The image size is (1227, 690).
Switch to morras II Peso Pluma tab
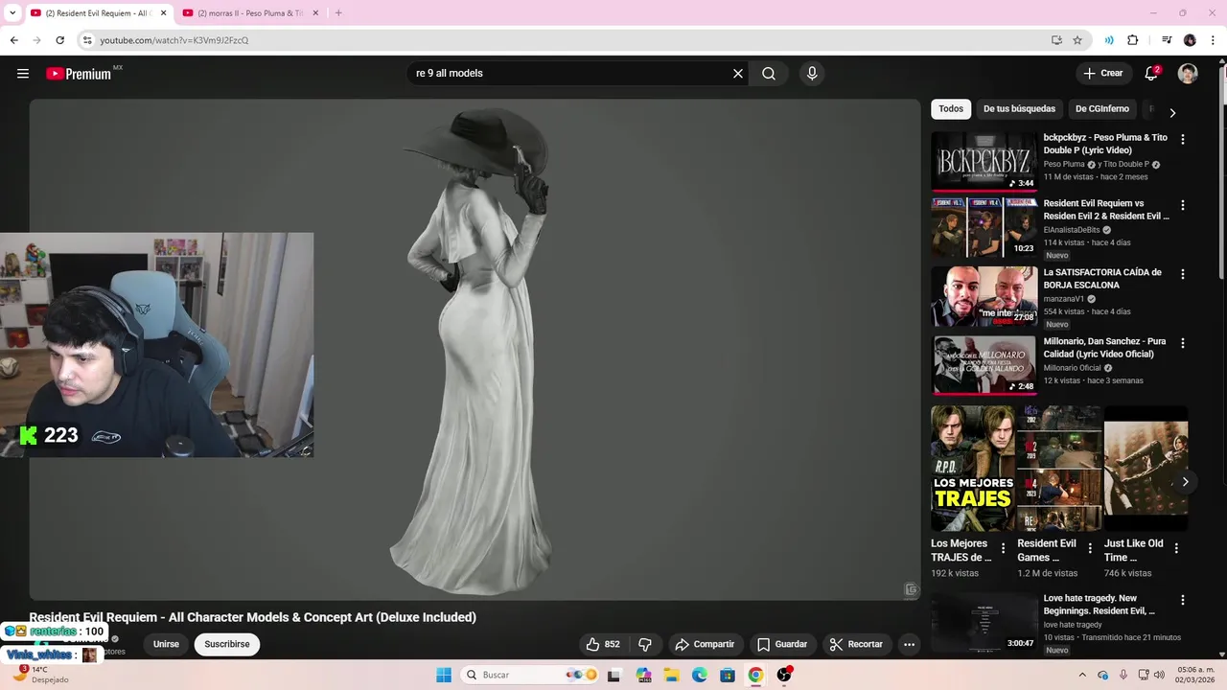(250, 13)
